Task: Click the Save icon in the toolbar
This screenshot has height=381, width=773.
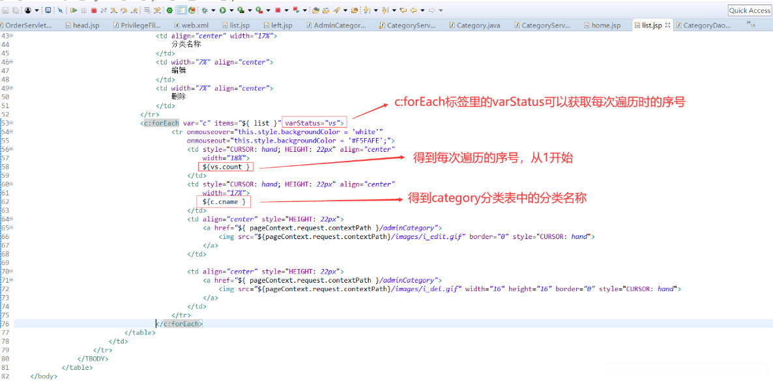Action: click(x=5, y=10)
